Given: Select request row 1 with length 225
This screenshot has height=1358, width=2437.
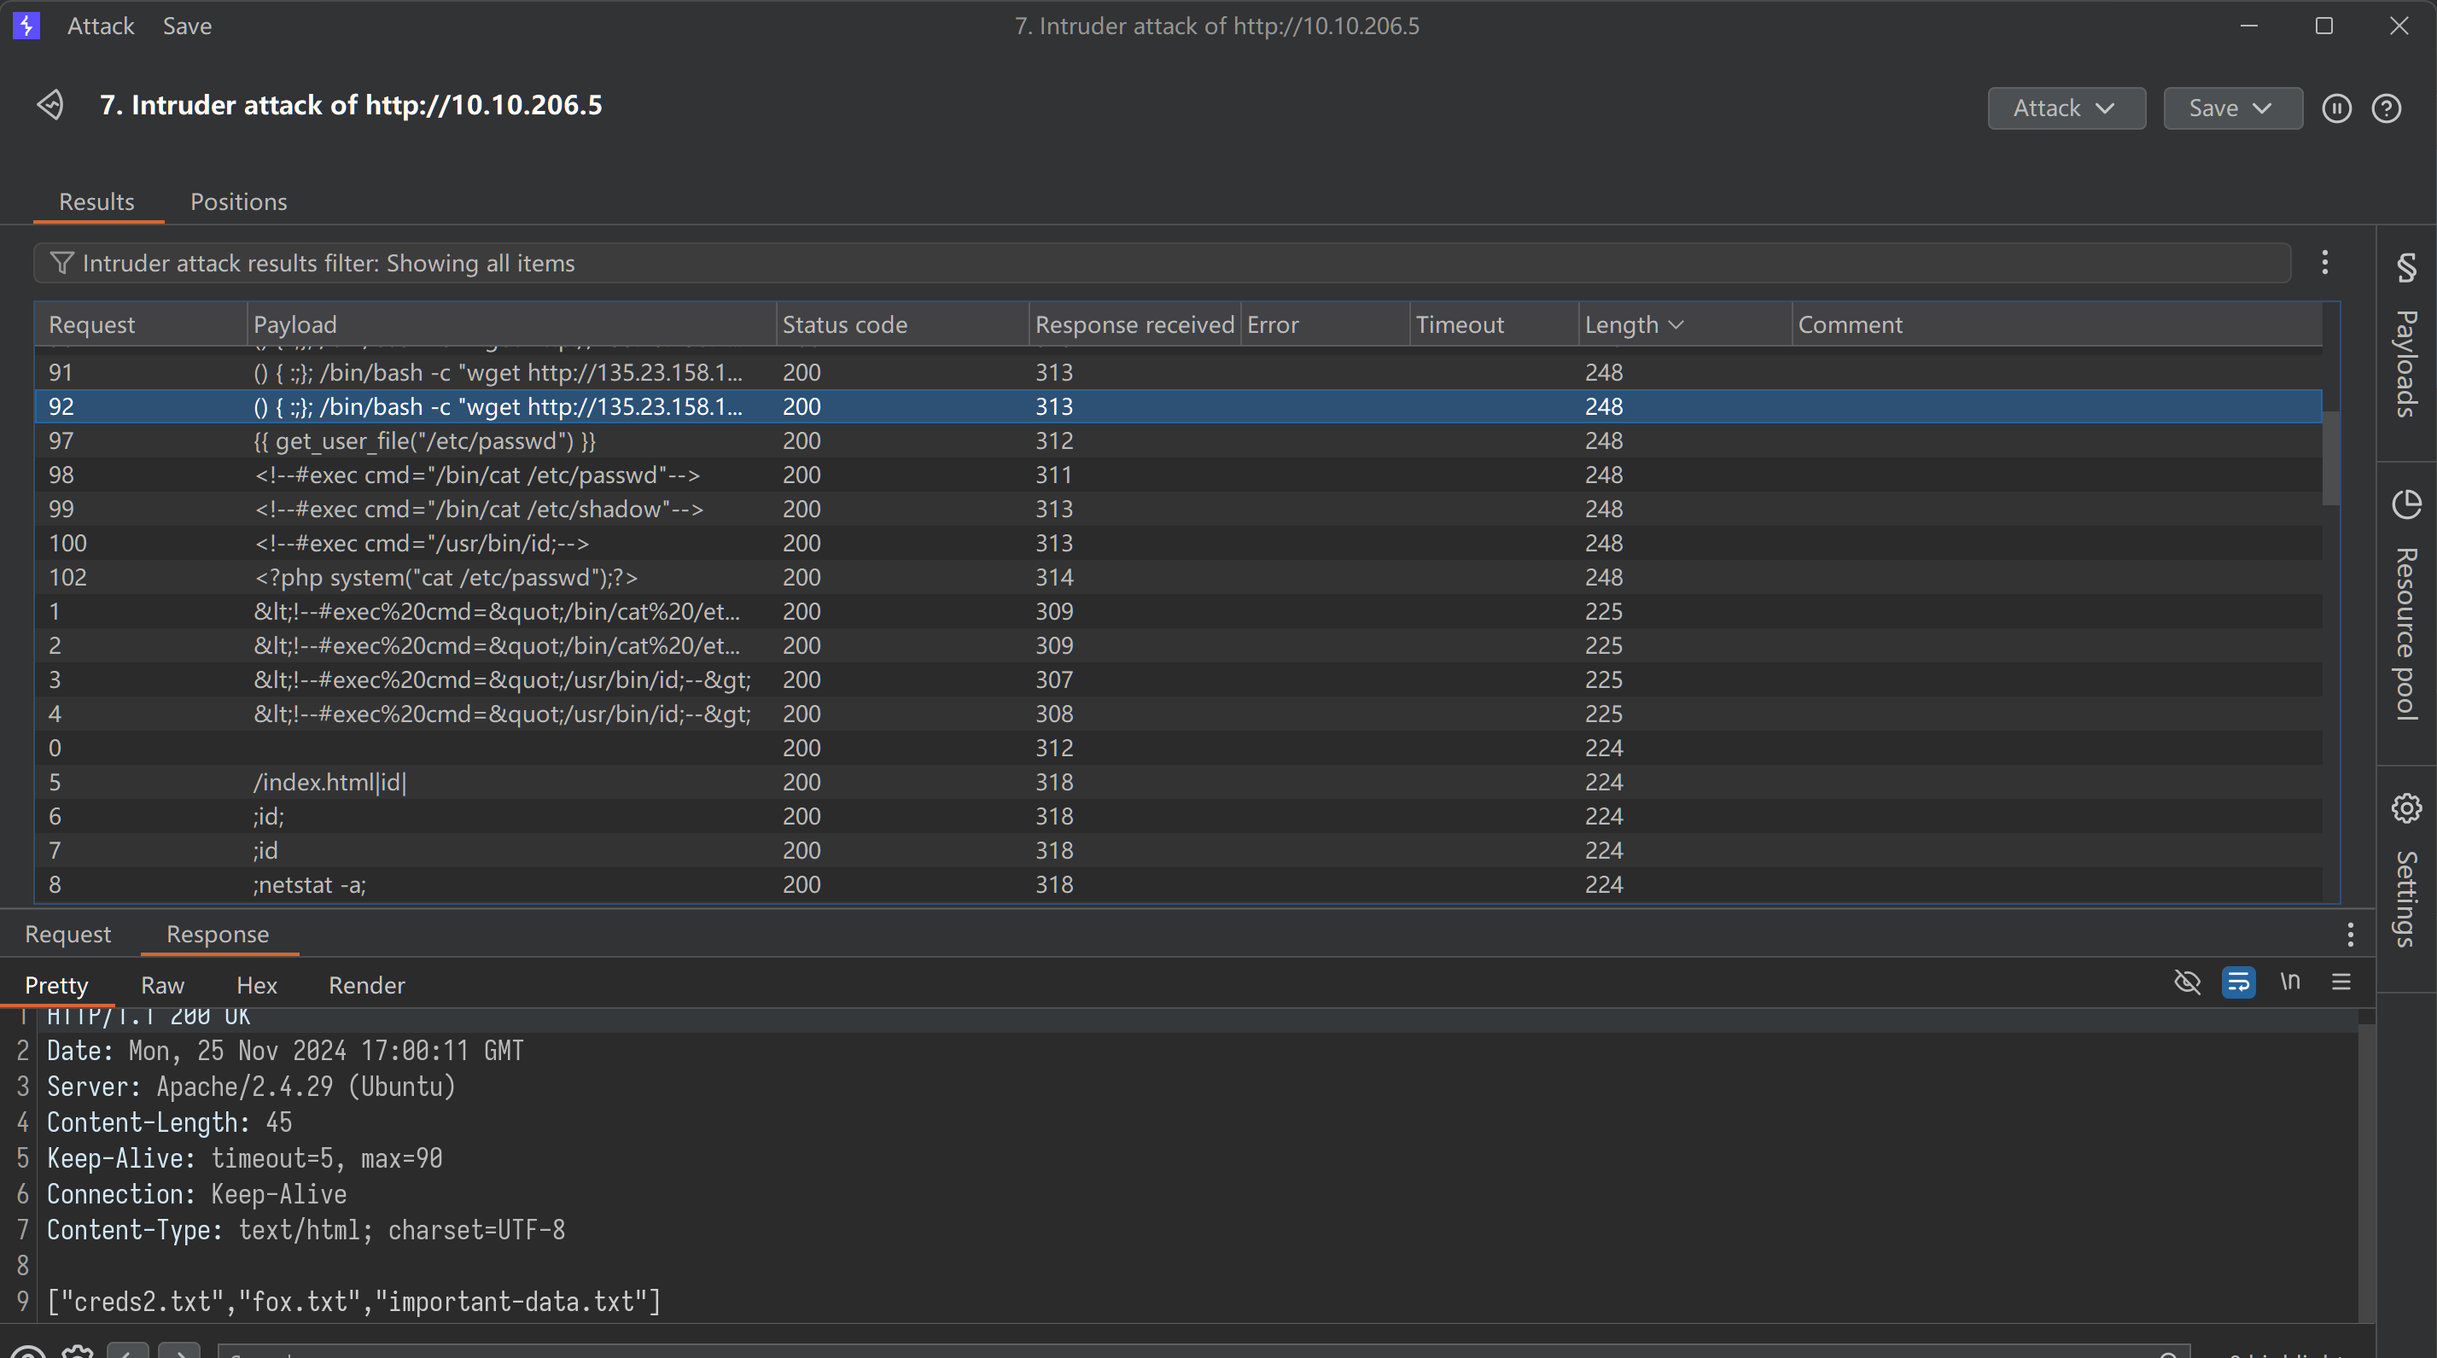Looking at the screenshot, I should (1178, 611).
